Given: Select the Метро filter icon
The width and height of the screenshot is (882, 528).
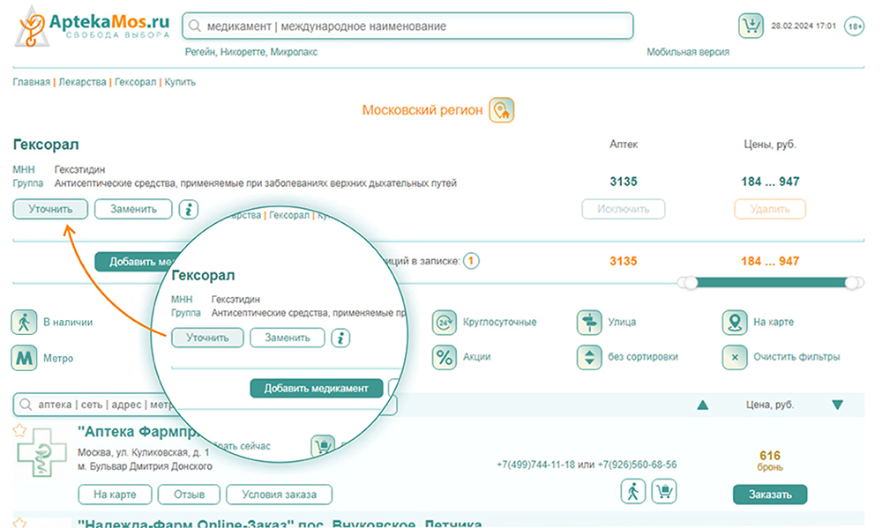Looking at the screenshot, I should tap(24, 358).
